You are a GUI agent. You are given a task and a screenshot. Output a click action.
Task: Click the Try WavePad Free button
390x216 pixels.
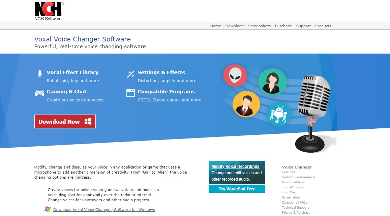[x=237, y=189]
